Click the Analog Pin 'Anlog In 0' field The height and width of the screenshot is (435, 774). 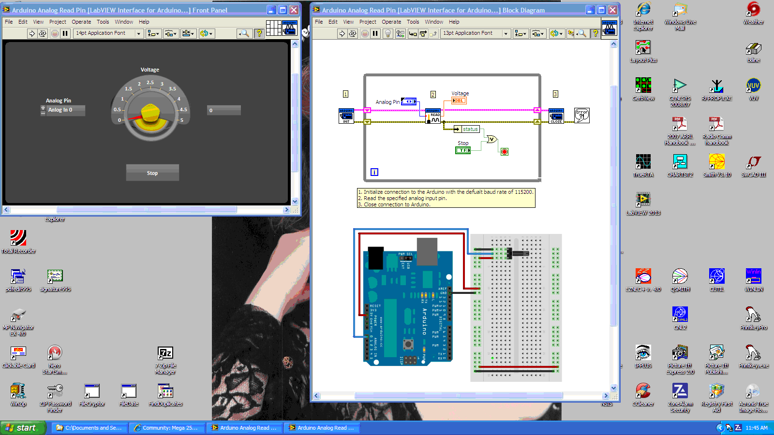[66, 110]
